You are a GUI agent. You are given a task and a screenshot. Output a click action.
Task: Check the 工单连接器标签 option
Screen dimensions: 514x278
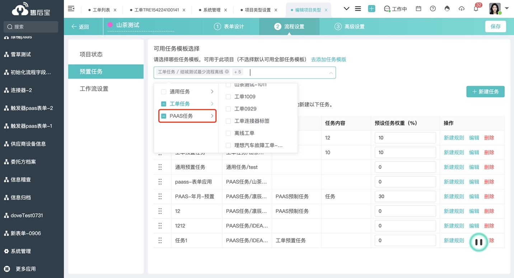pos(228,121)
